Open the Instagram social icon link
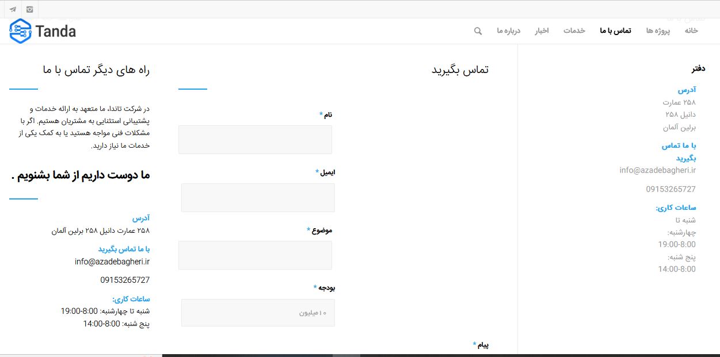720x357 pixels. coord(30,9)
